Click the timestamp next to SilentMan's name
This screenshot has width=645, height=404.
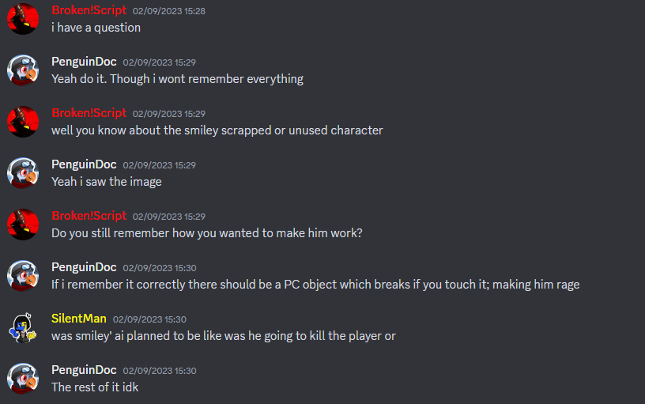point(149,319)
